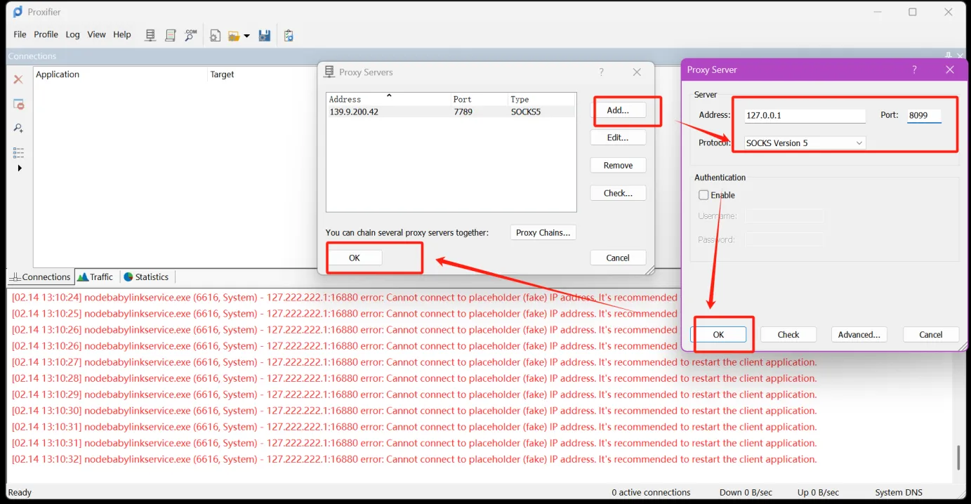Open Name Resolution (.COM magnifier) toolbar icon
This screenshot has width=971, height=504.
point(191,35)
